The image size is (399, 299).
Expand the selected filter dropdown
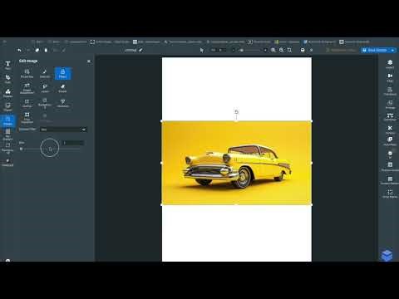tap(63, 130)
